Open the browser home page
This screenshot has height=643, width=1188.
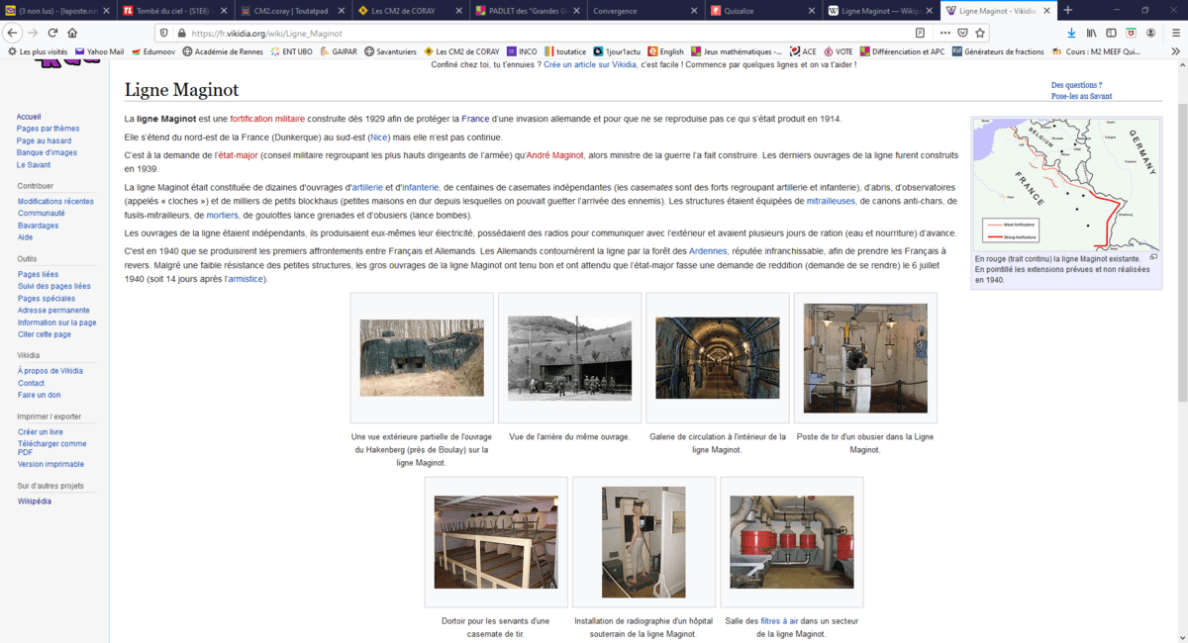tap(72, 33)
